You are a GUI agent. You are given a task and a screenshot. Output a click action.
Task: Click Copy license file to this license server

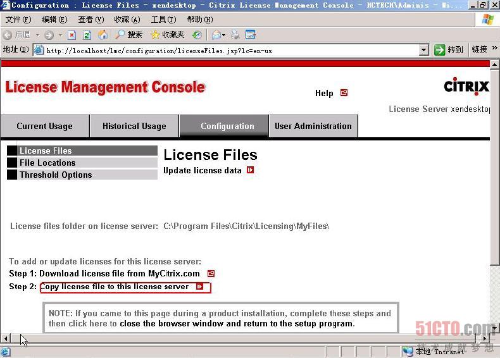click(115, 287)
